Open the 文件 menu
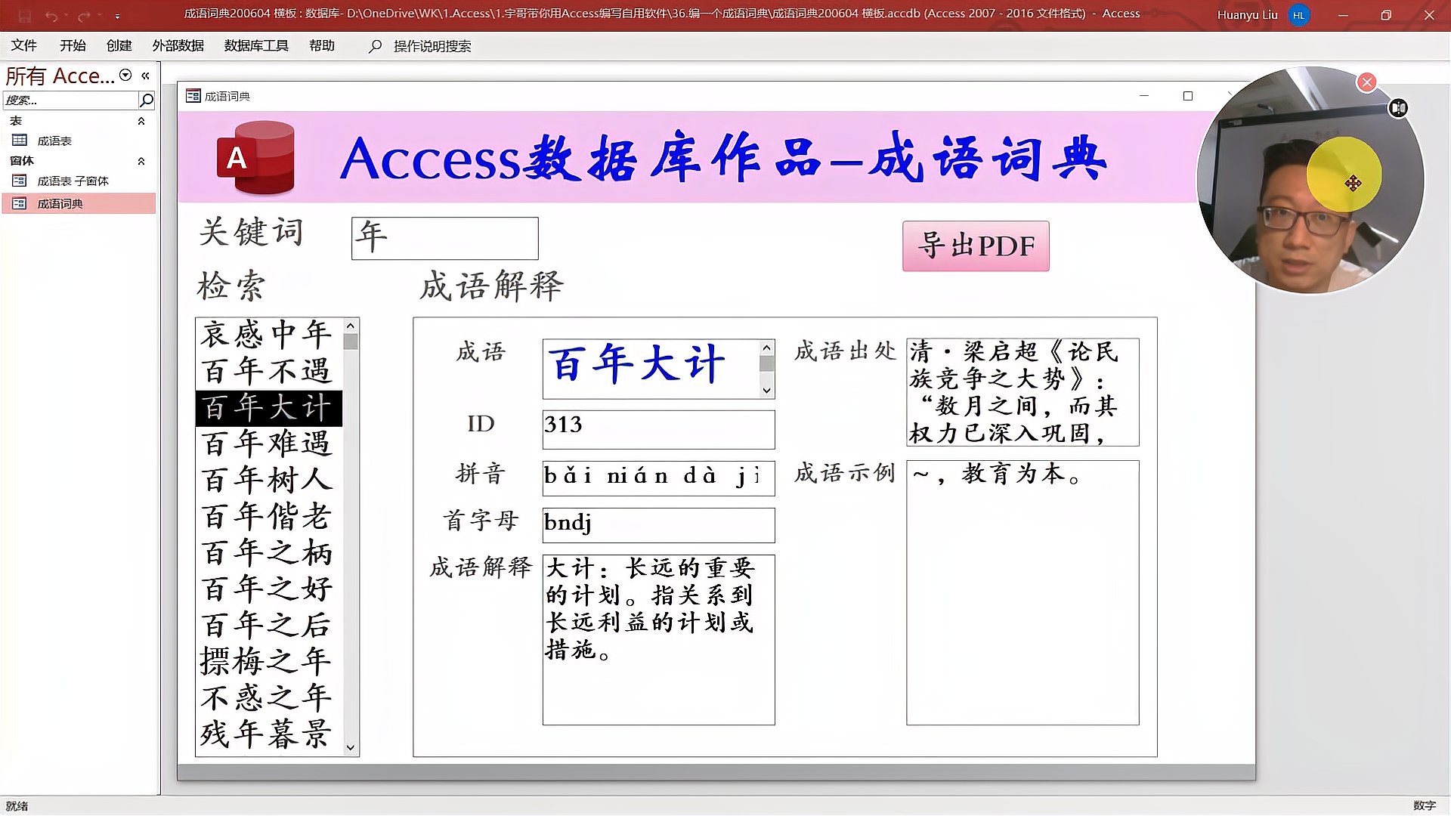The image size is (1451, 816). pyautogui.click(x=23, y=46)
